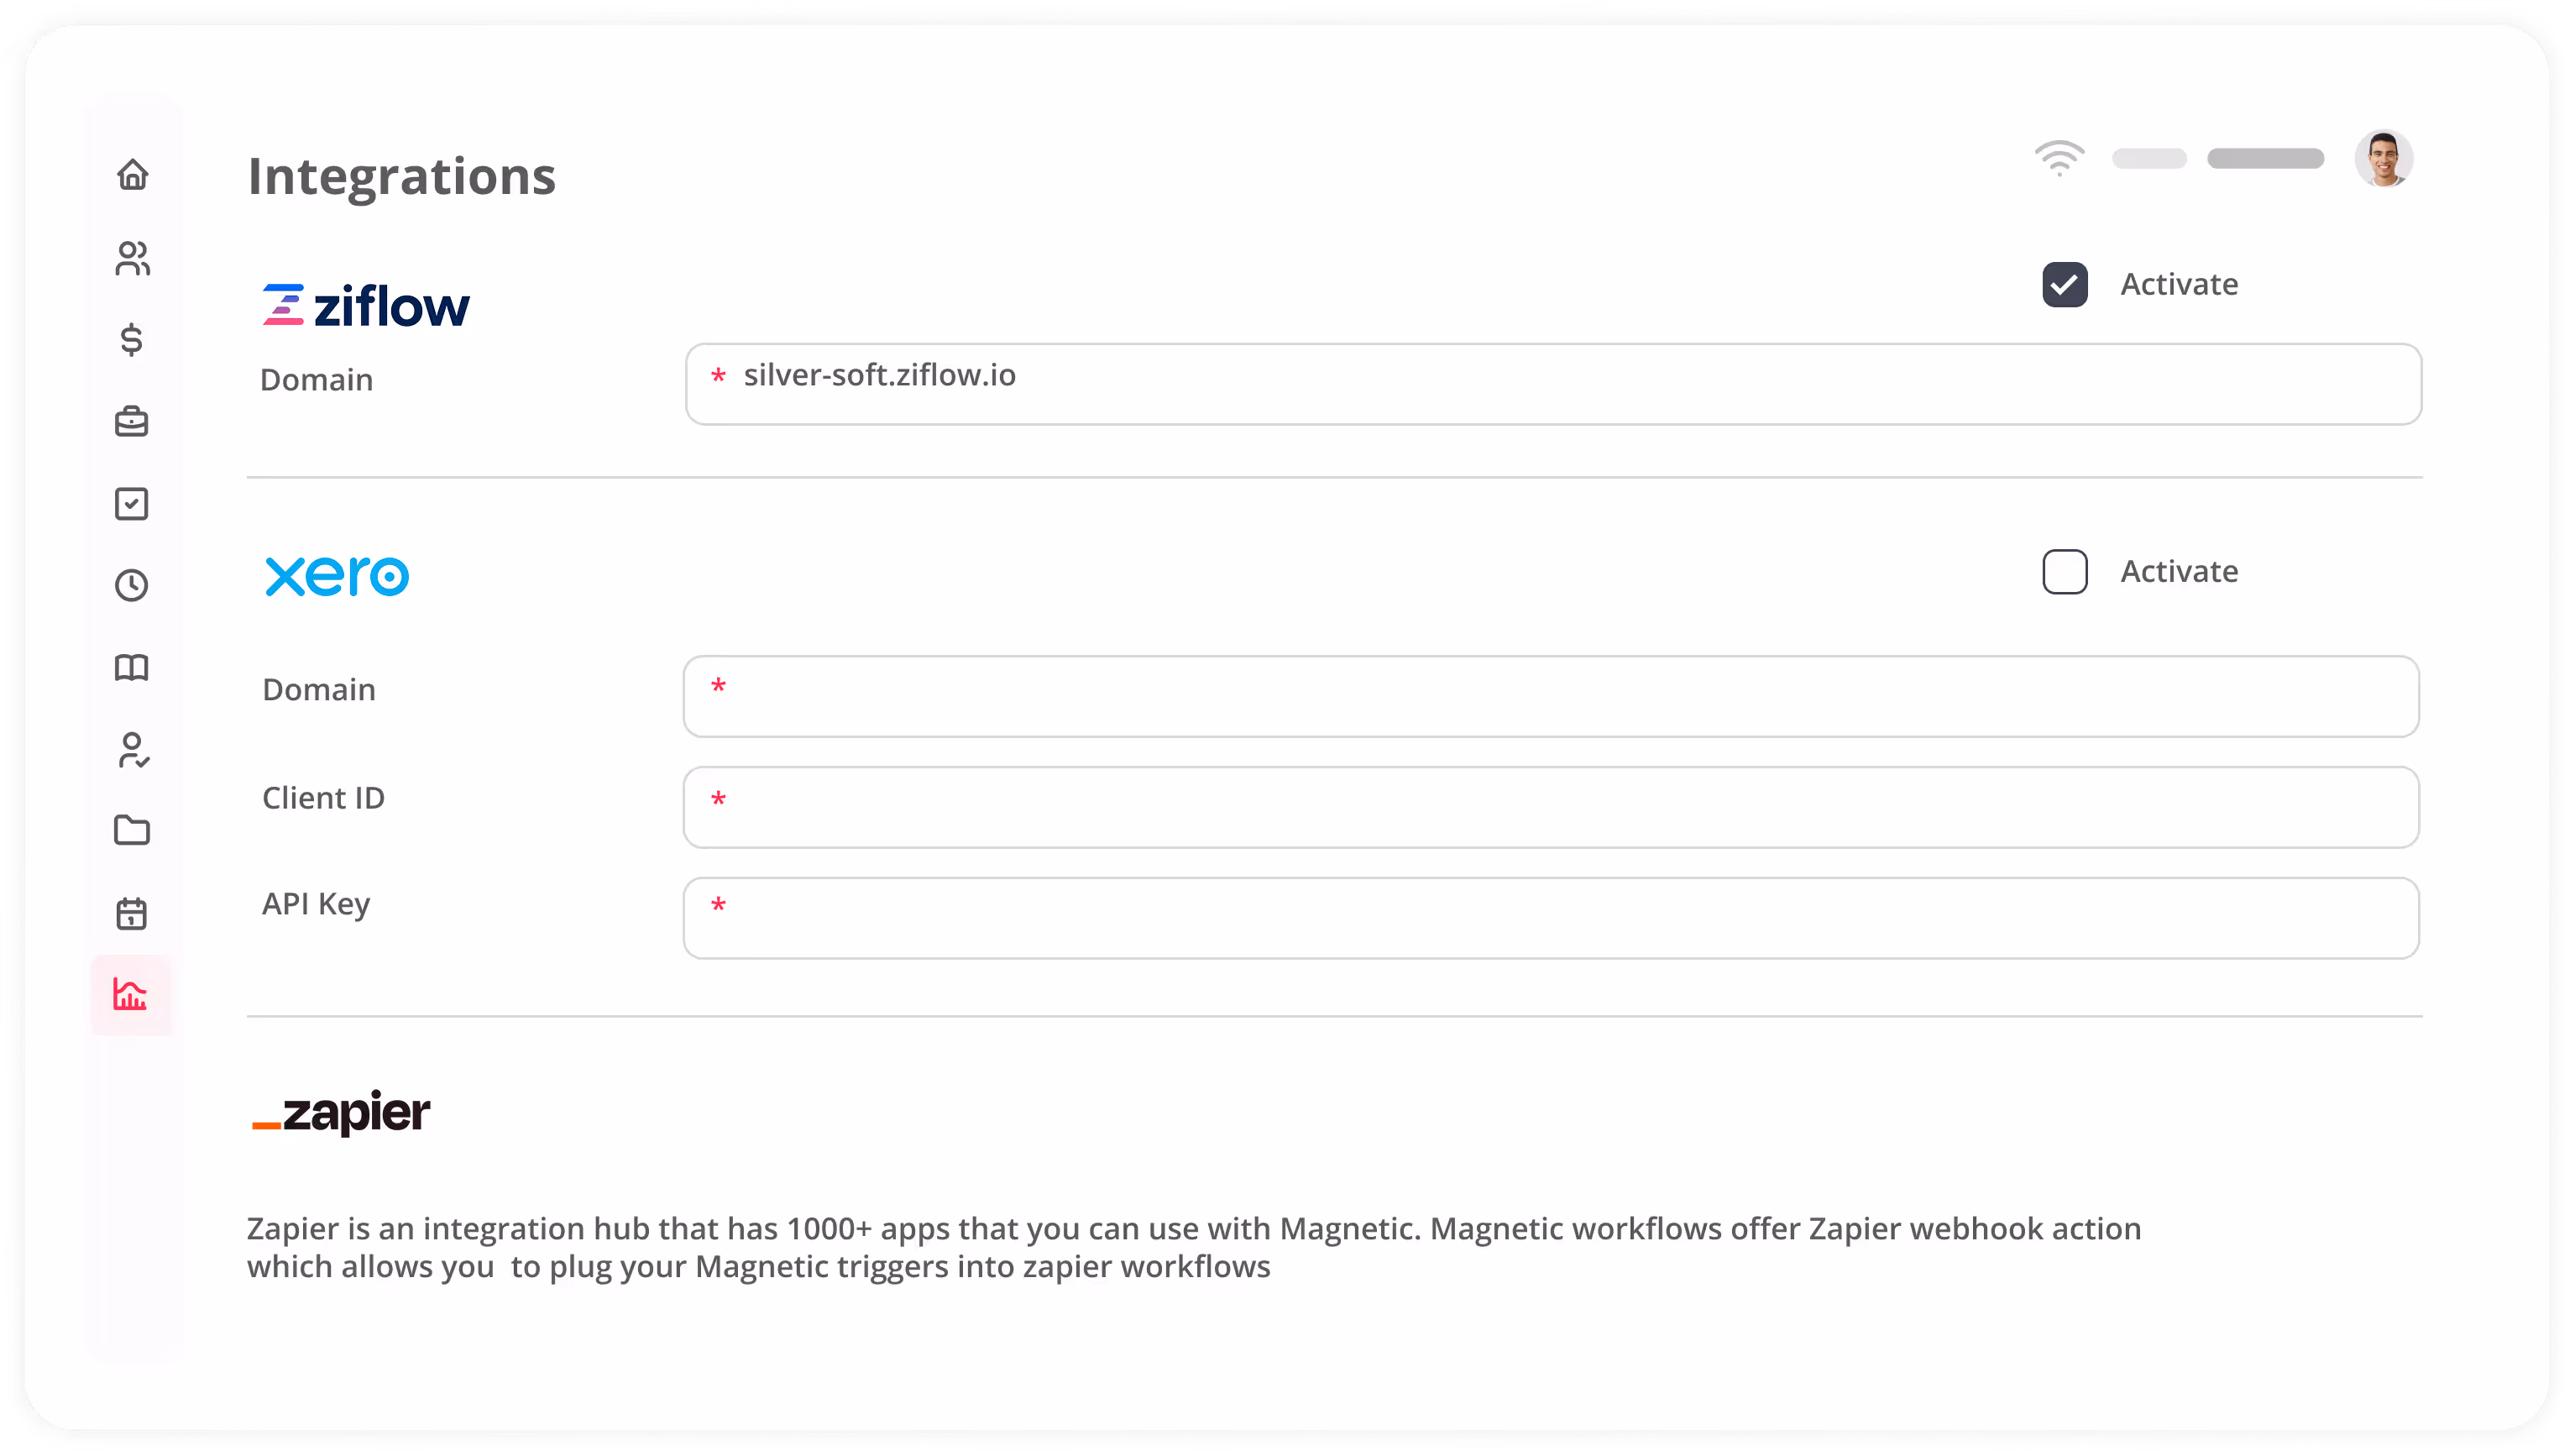This screenshot has width=2575, height=1456.
Task: Enable the Xero Activate checkbox
Action: (2065, 572)
